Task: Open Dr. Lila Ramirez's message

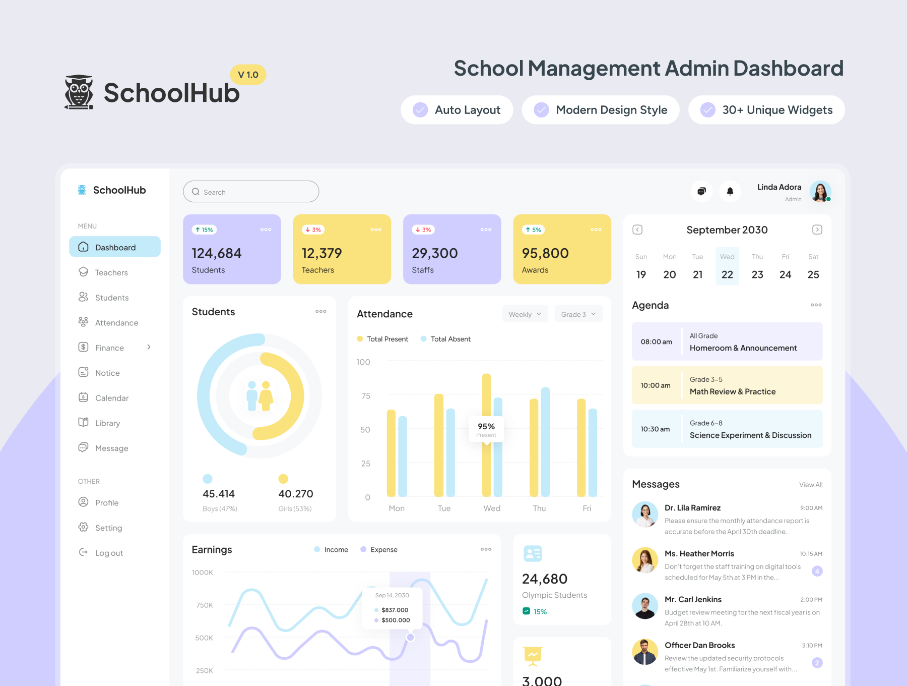Action: pos(727,519)
